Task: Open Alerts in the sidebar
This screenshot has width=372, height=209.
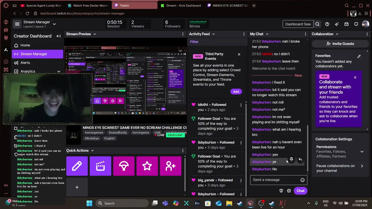Action: point(37,63)
